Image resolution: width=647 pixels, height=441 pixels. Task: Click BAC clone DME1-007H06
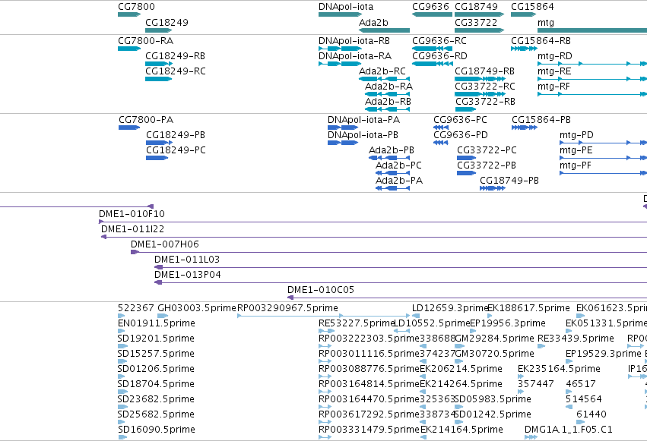coord(165,244)
